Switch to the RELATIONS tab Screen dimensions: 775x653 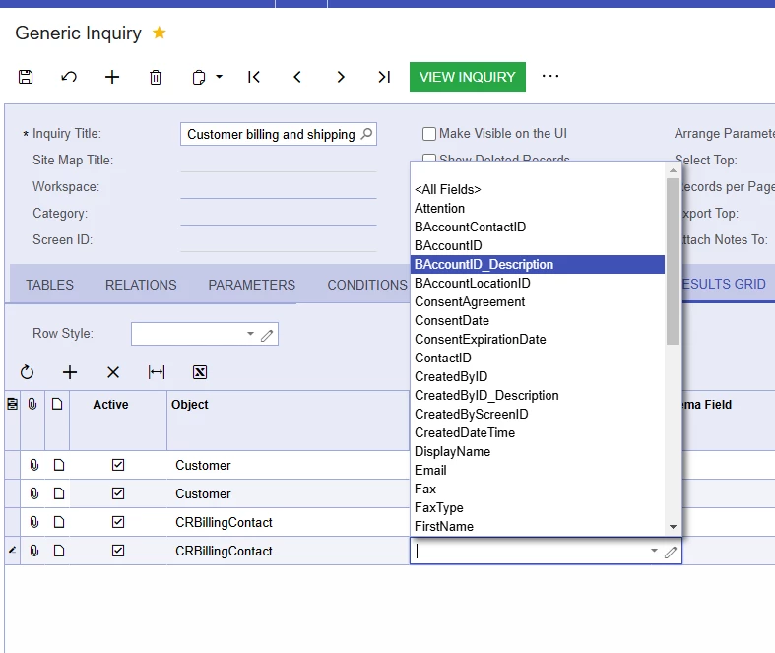pos(141,285)
